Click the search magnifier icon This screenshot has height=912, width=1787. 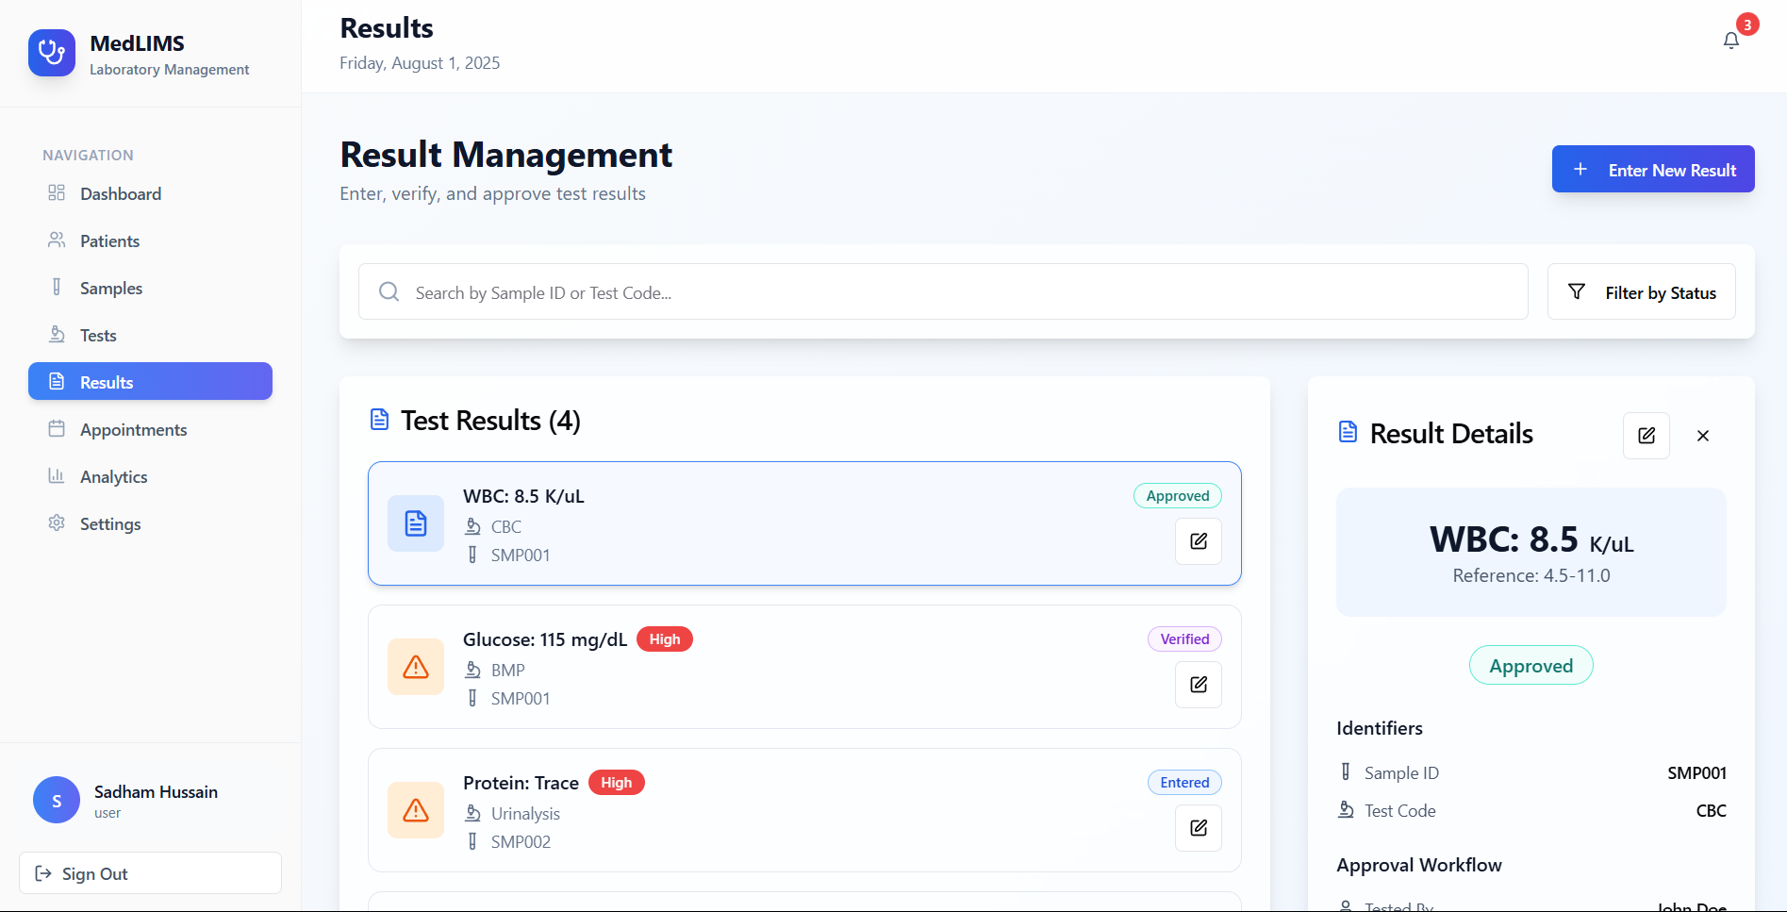389,292
